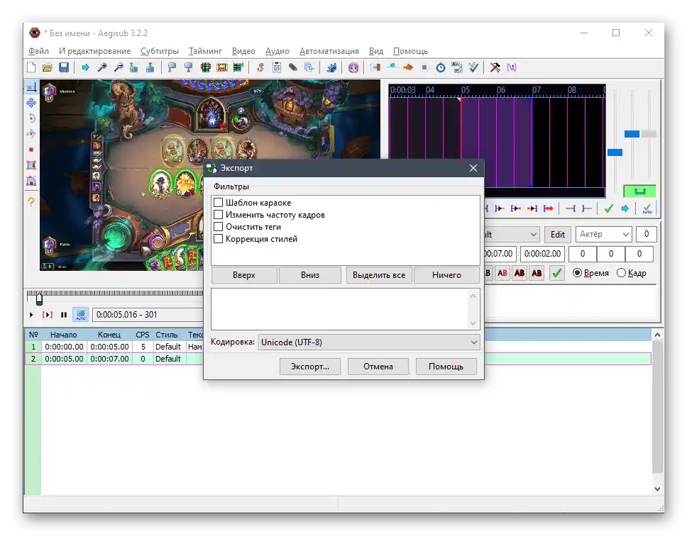Click the video seek bar slider handle
The image size is (687, 536).
(x=39, y=299)
